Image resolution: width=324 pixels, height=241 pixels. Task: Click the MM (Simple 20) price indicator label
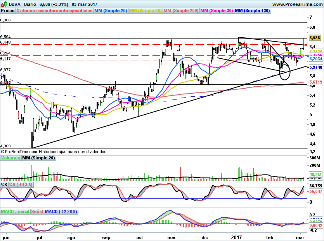tap(111, 11)
